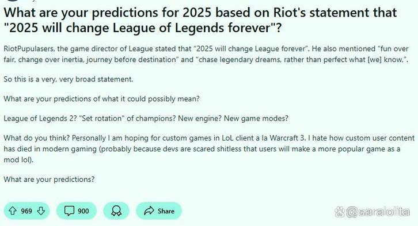Click the 969 vote score
The image size is (418, 226).
(26, 211)
